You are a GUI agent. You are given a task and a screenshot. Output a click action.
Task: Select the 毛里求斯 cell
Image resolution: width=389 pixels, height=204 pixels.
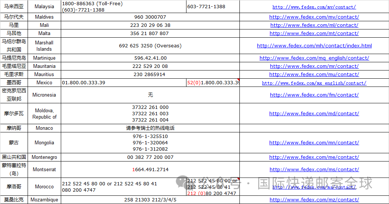(x=14, y=75)
